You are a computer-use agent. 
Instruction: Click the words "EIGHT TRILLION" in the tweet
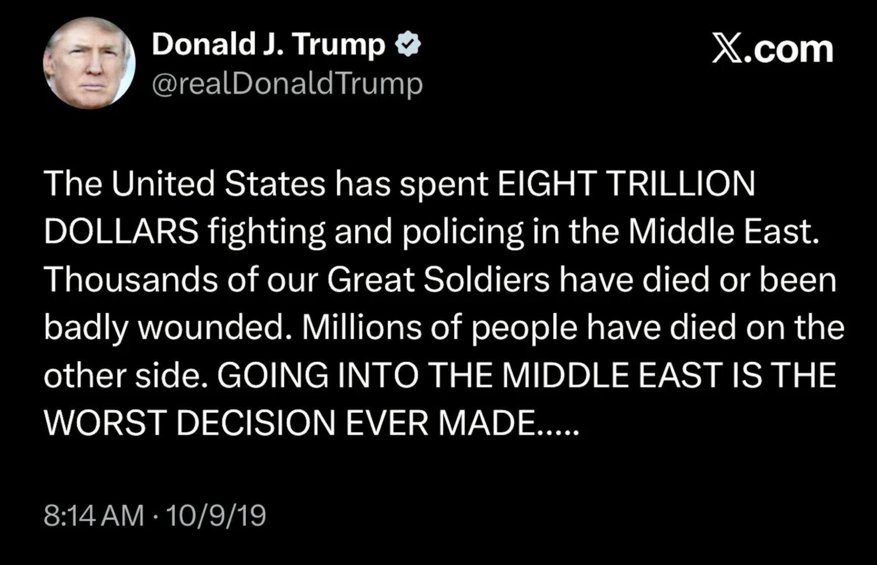(626, 184)
